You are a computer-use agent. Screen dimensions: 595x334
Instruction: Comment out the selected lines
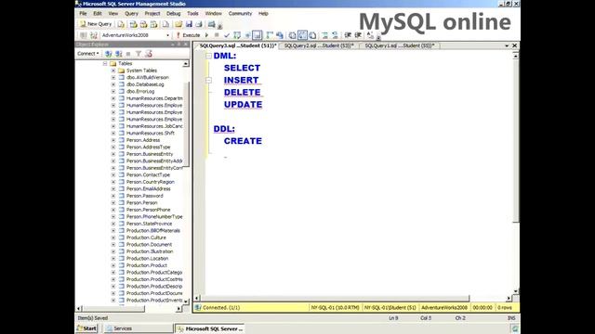point(324,35)
